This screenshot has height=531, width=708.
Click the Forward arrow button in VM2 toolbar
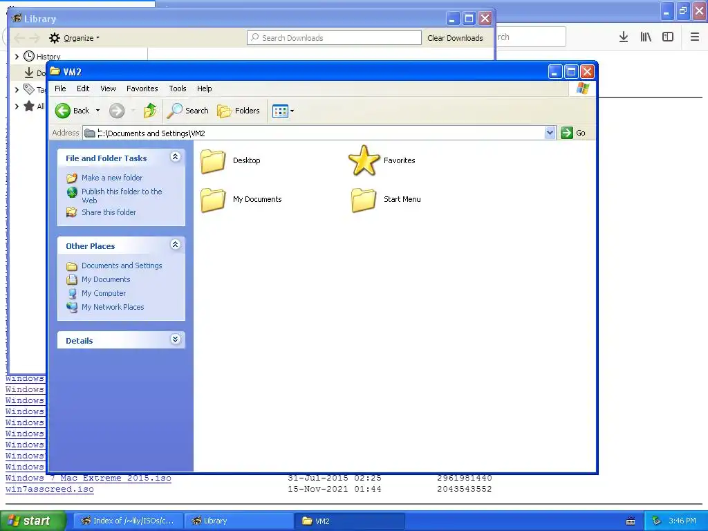point(116,111)
